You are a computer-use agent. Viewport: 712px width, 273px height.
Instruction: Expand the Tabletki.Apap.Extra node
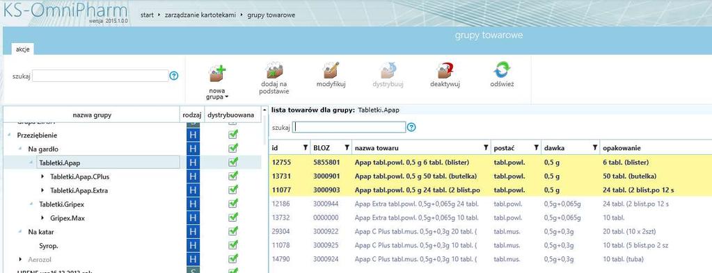42,190
